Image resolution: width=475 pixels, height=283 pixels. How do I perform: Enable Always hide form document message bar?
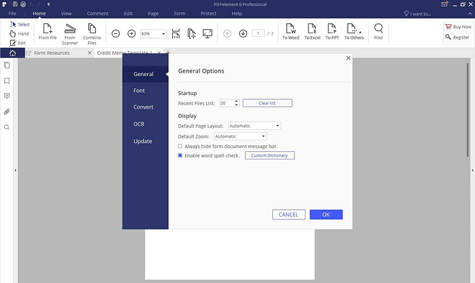[180, 146]
